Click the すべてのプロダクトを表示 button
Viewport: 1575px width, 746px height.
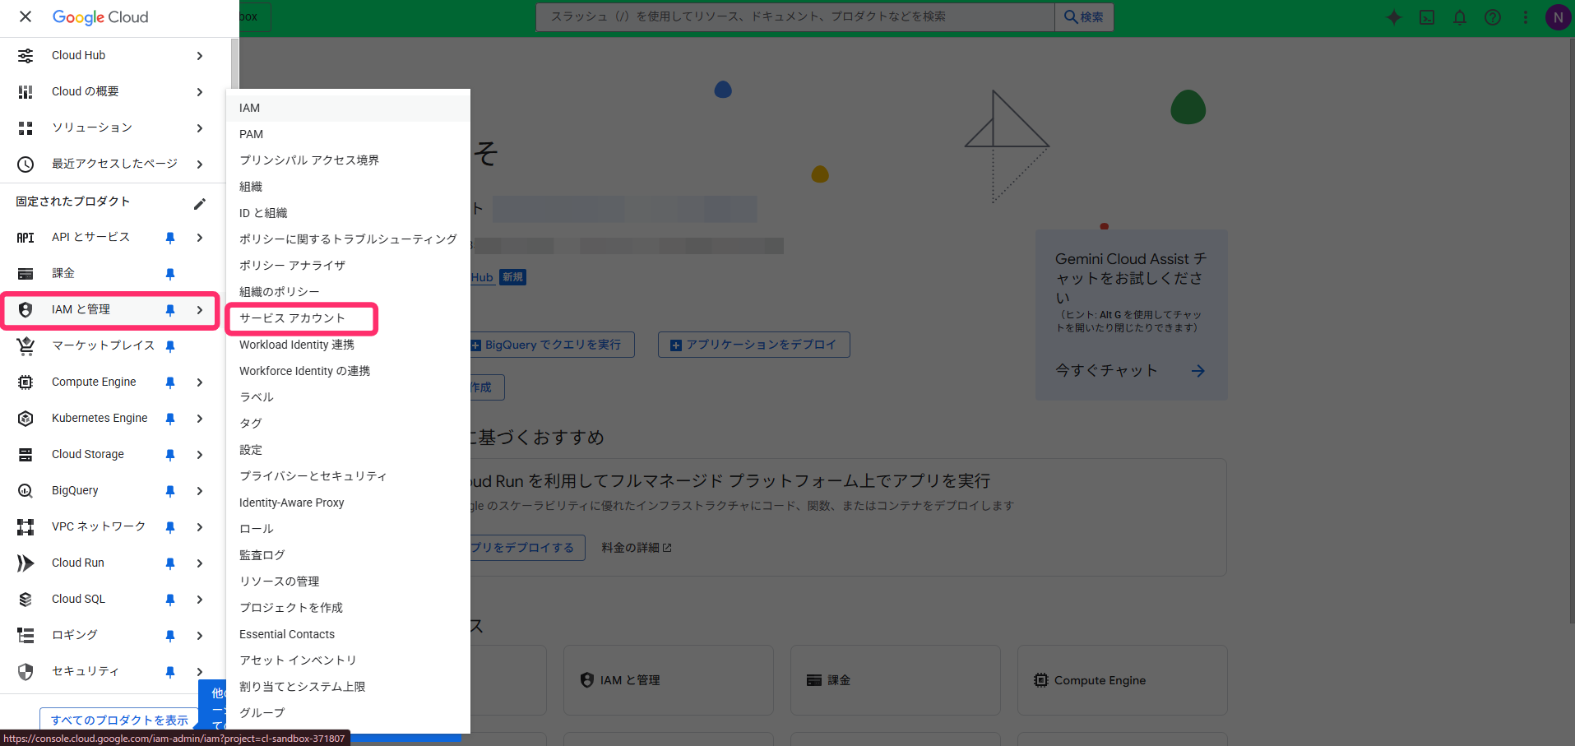pyautogui.click(x=119, y=720)
